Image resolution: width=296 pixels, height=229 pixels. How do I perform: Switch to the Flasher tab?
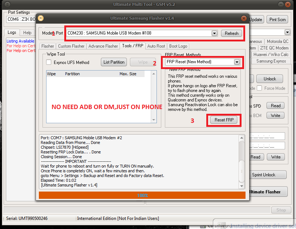[x=48, y=46]
